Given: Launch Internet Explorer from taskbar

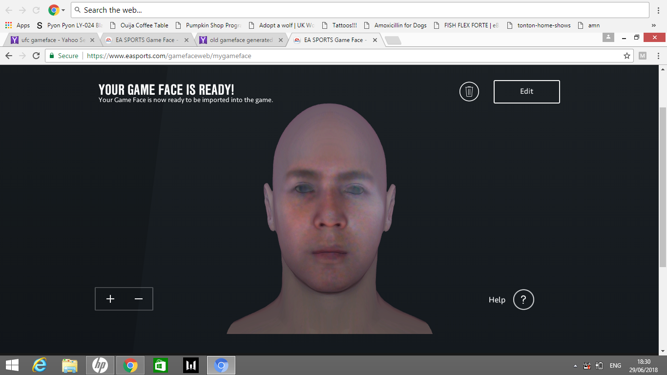Looking at the screenshot, I should [x=40, y=365].
